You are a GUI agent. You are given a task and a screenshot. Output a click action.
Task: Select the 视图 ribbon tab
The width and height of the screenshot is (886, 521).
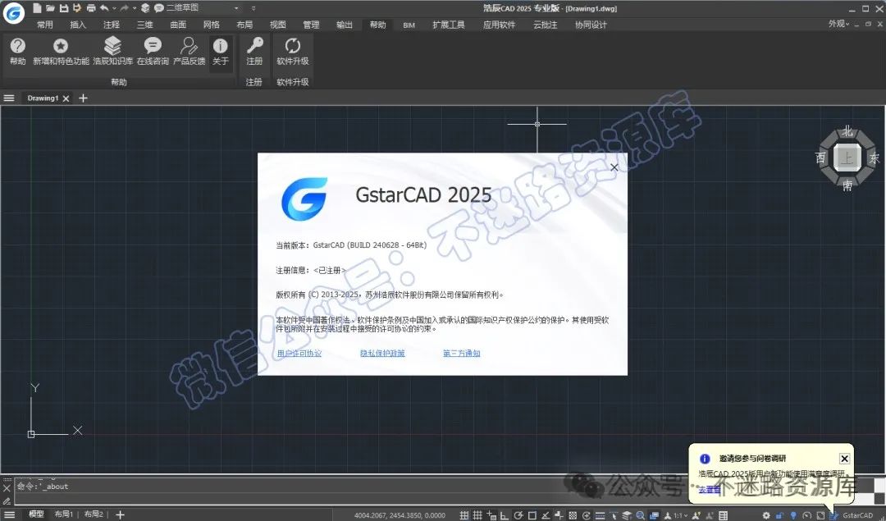(x=277, y=25)
